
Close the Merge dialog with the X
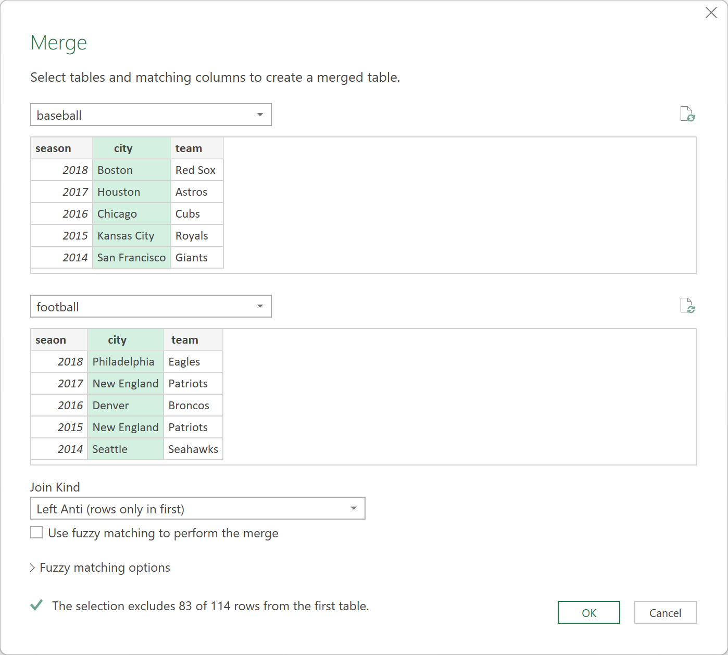click(711, 12)
